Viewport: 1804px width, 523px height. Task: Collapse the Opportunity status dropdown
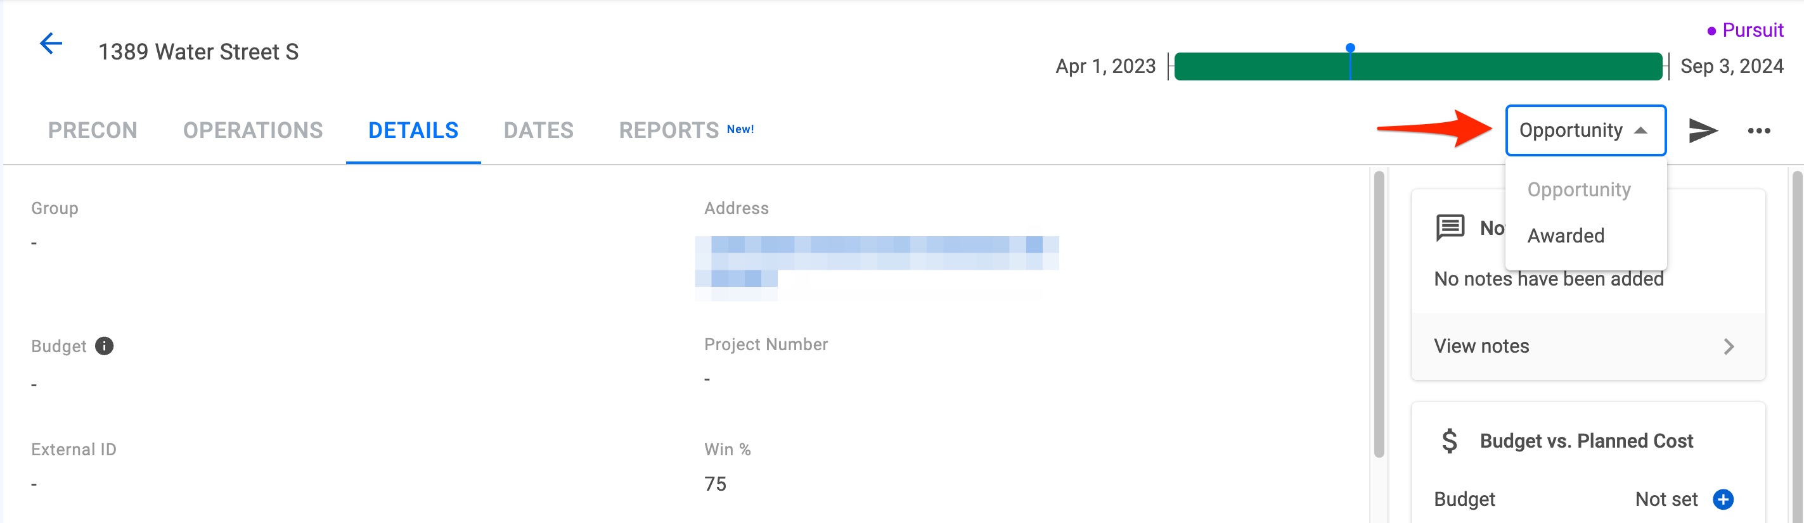coord(1585,130)
